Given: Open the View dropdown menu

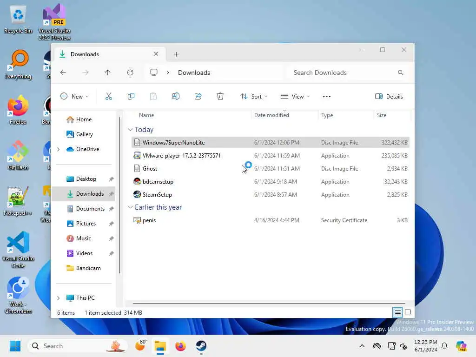Looking at the screenshot, I should pos(295,97).
